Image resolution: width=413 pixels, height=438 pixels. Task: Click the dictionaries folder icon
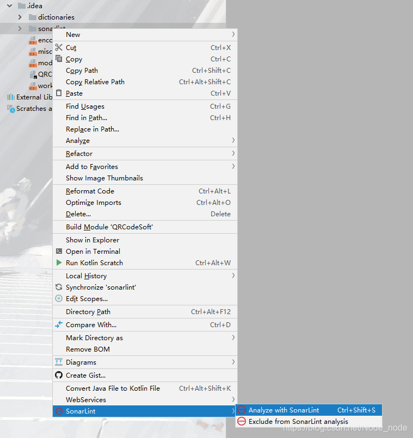tap(33, 17)
